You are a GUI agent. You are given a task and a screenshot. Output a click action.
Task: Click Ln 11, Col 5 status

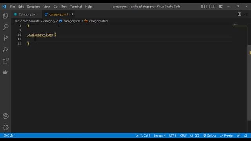tap(143, 136)
